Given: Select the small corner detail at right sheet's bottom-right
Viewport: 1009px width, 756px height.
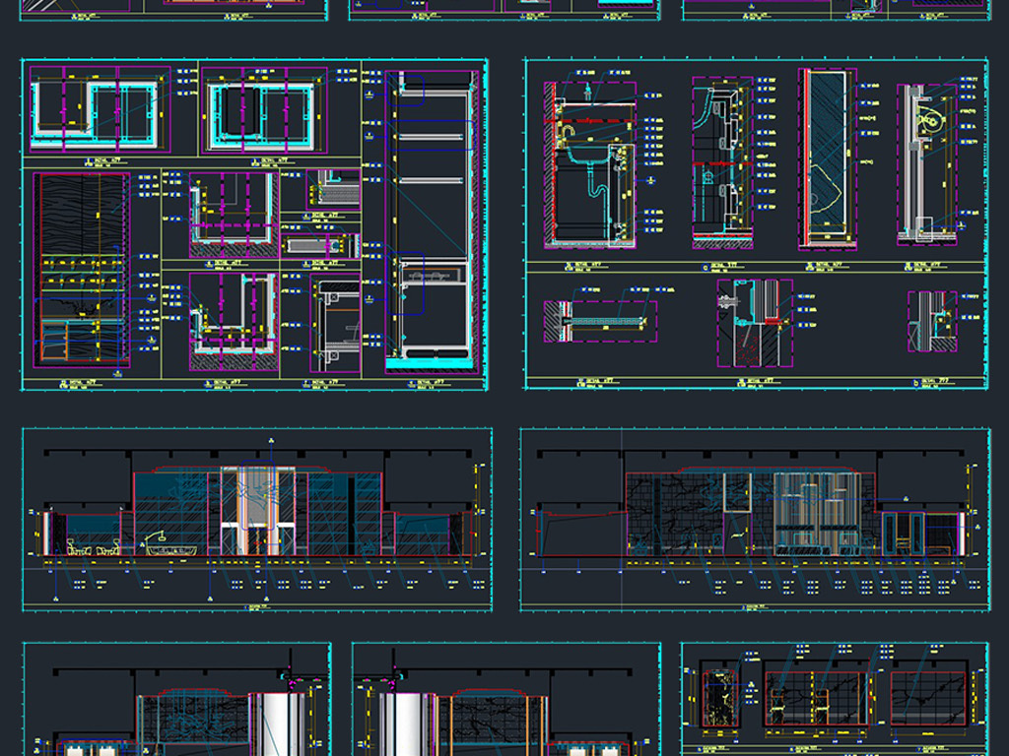Looking at the screenshot, I should coord(931,322).
